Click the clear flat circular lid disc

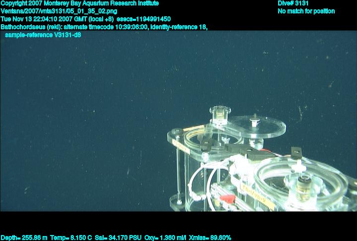(x=258, y=125)
